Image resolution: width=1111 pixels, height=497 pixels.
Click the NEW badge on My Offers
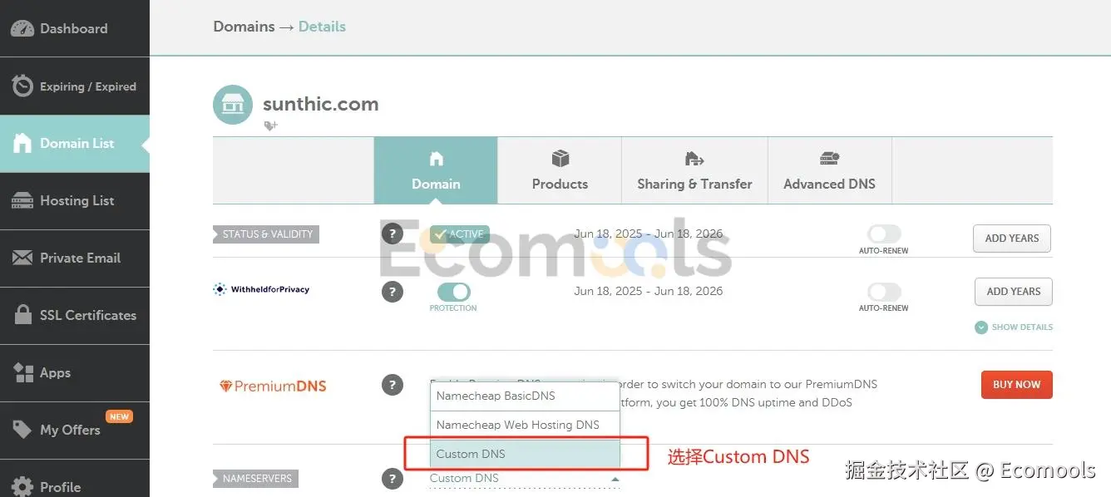tap(119, 416)
